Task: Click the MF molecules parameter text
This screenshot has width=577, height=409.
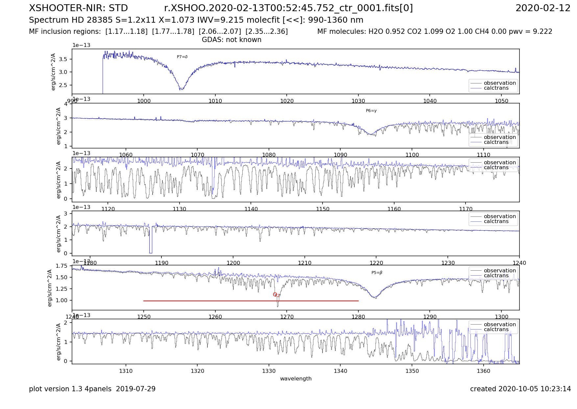Action: pos(434,32)
